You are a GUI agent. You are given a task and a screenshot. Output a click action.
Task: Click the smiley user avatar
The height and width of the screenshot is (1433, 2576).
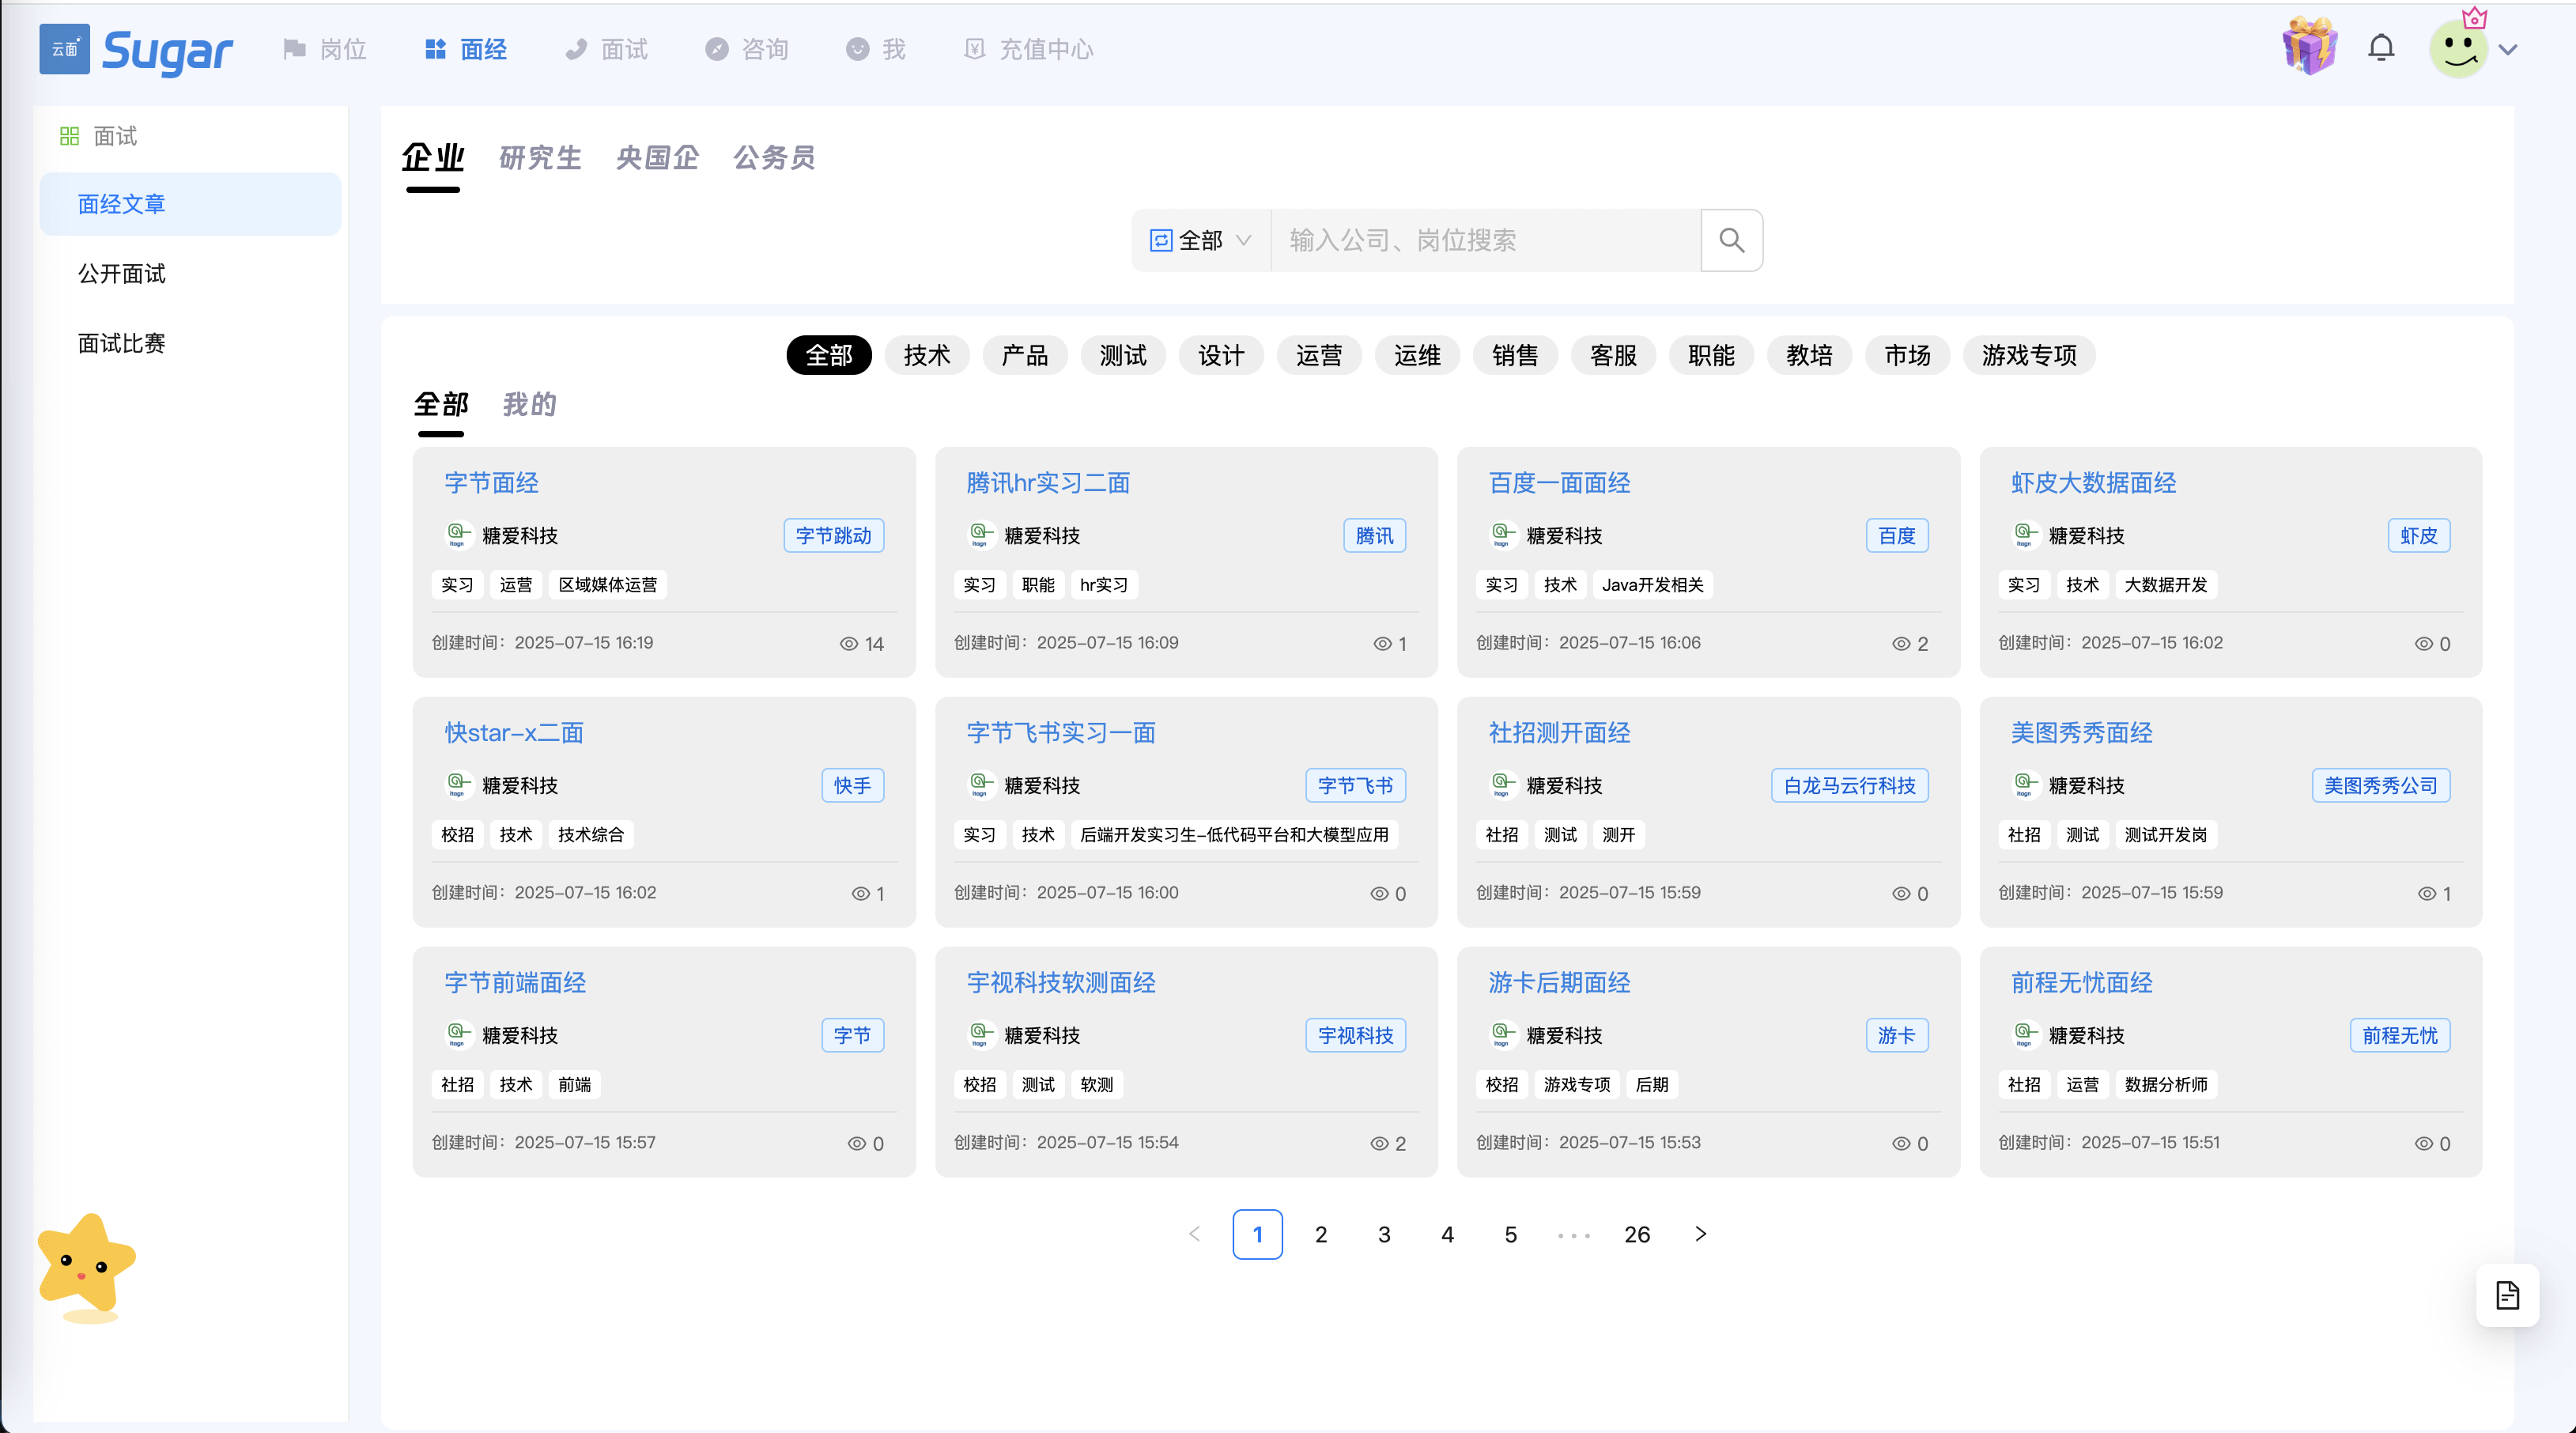(x=2459, y=49)
